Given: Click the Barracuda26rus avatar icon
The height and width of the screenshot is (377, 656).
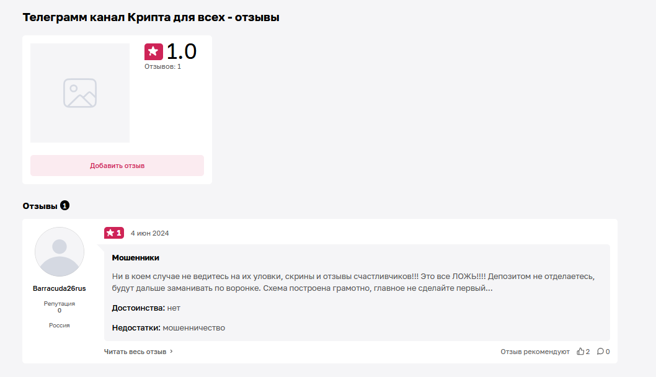Looking at the screenshot, I should point(60,252).
